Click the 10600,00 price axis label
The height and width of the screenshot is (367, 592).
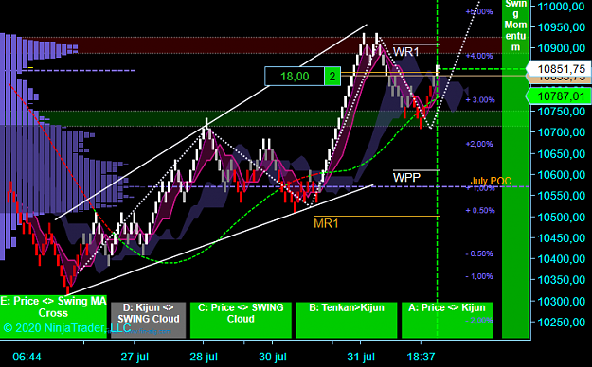562,175
